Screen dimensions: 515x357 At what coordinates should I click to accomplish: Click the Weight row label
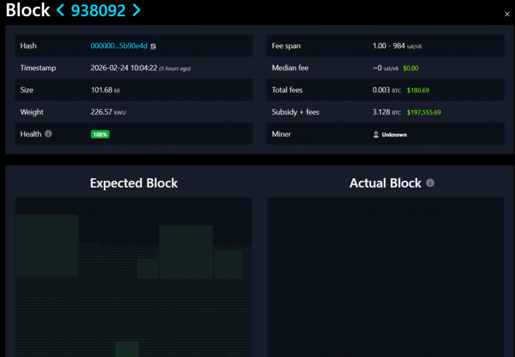(32, 113)
